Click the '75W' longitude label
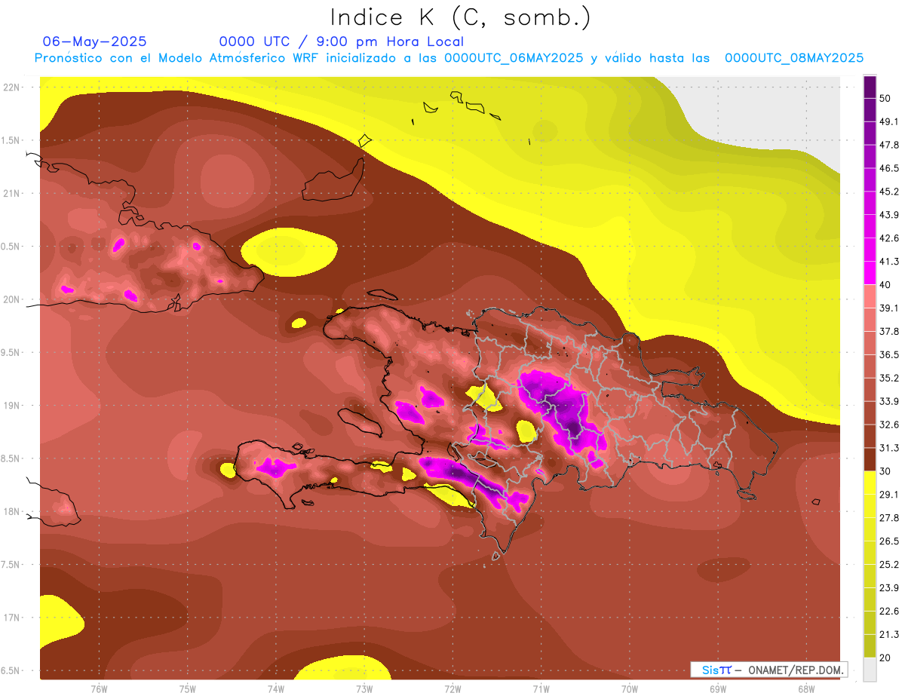The height and width of the screenshot is (699, 905). pyautogui.click(x=188, y=689)
